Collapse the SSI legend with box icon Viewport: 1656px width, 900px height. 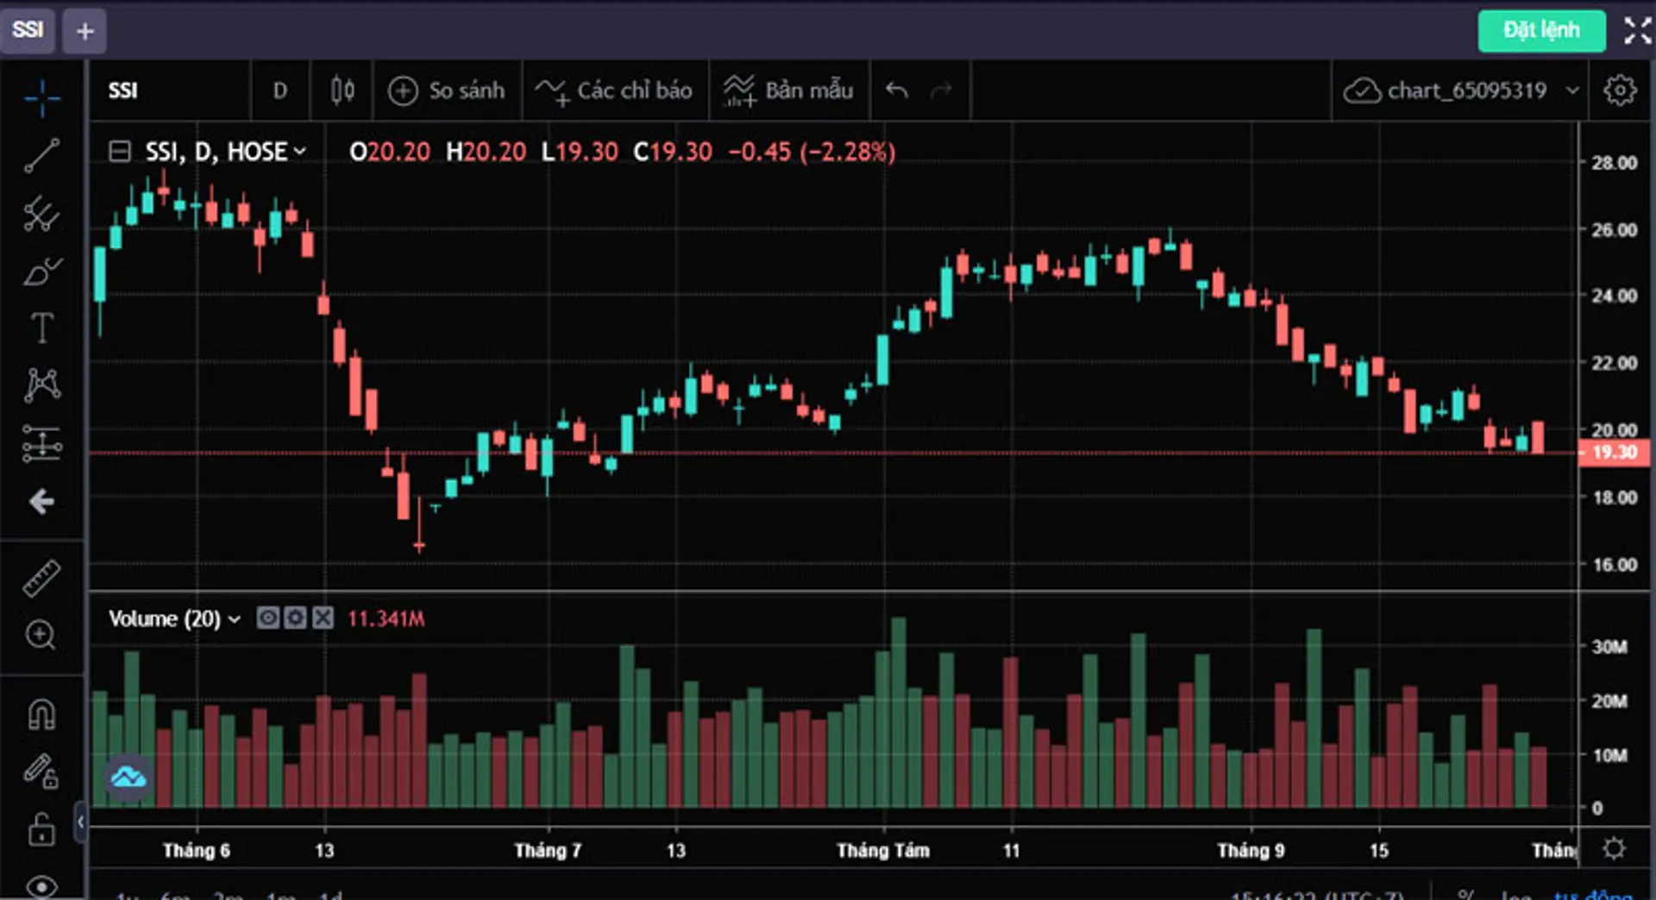click(119, 152)
